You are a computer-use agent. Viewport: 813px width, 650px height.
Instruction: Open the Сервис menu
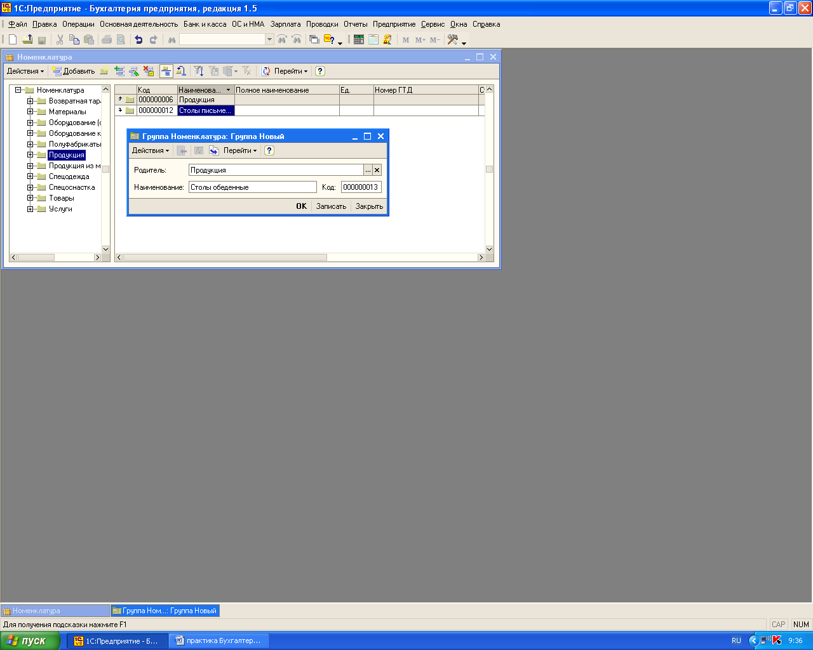tap(433, 24)
